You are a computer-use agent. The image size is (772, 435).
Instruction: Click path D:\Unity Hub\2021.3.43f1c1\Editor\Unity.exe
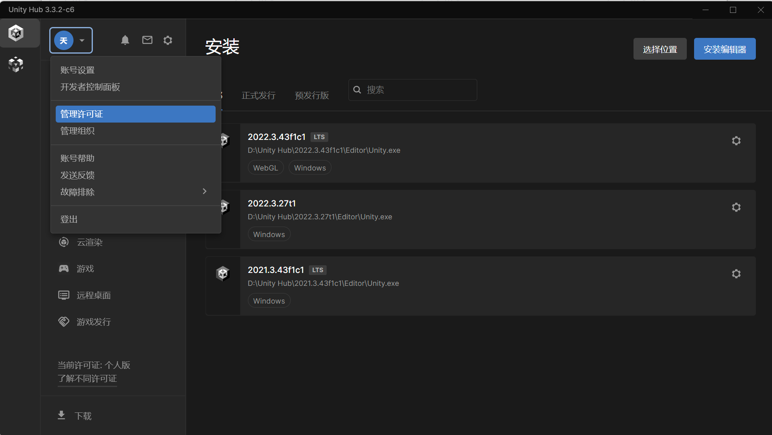click(x=323, y=283)
